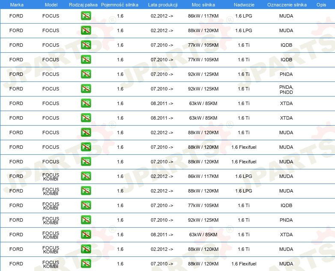Select '02.2012 ->' in the non-KOMBI FOCUS 117KM row

162,16
